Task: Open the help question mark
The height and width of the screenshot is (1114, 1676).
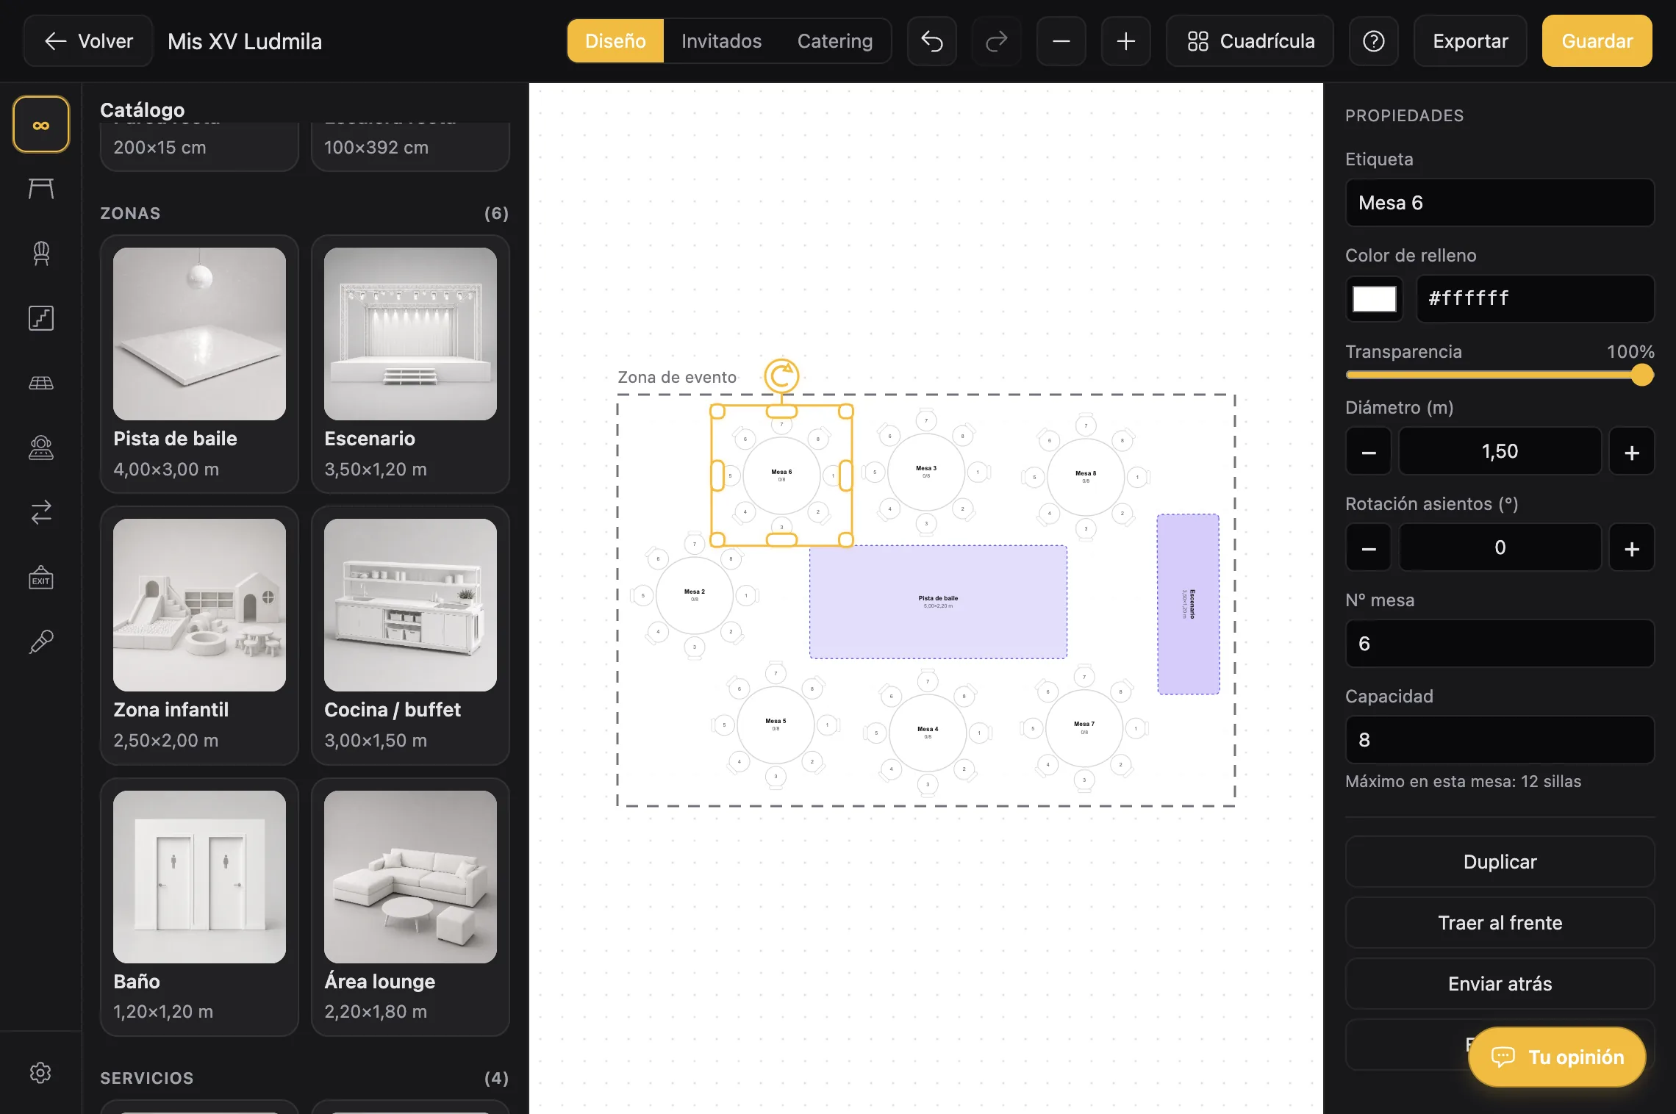Action: click(x=1374, y=41)
